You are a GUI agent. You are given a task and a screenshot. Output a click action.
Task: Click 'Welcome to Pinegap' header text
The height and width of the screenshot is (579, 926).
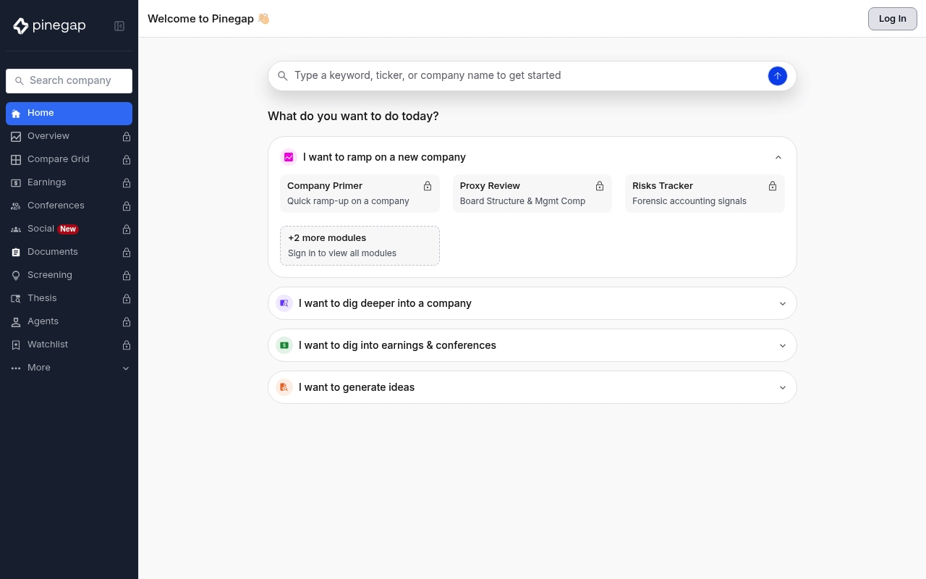tap(208, 19)
